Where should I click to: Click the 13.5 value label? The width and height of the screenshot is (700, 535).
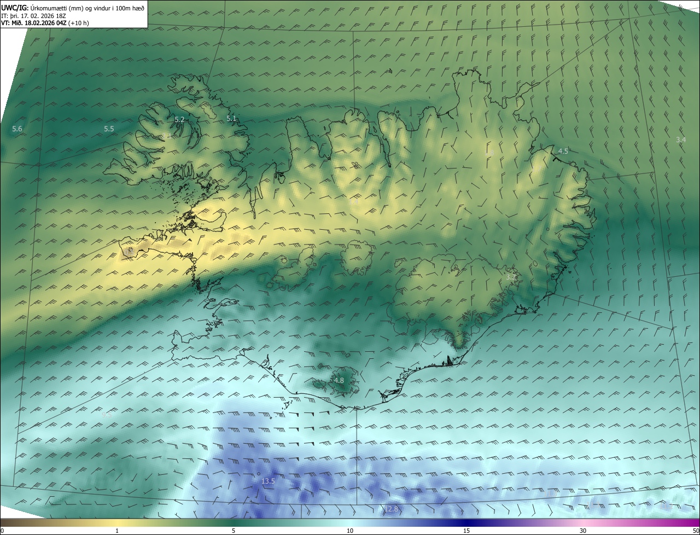pyautogui.click(x=268, y=481)
